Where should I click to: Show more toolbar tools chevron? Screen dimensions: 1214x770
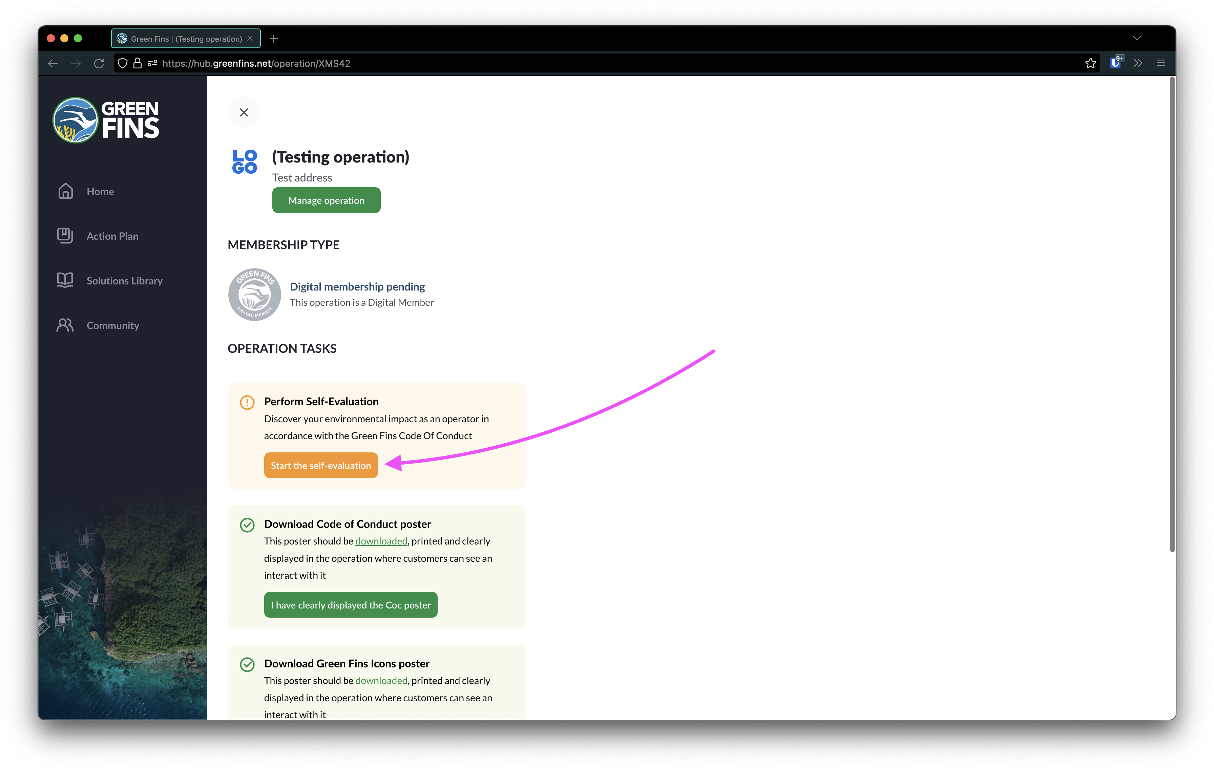(x=1137, y=63)
